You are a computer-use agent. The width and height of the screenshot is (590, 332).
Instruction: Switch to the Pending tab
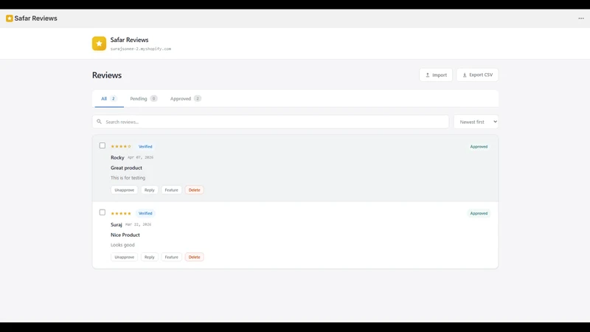[143, 99]
